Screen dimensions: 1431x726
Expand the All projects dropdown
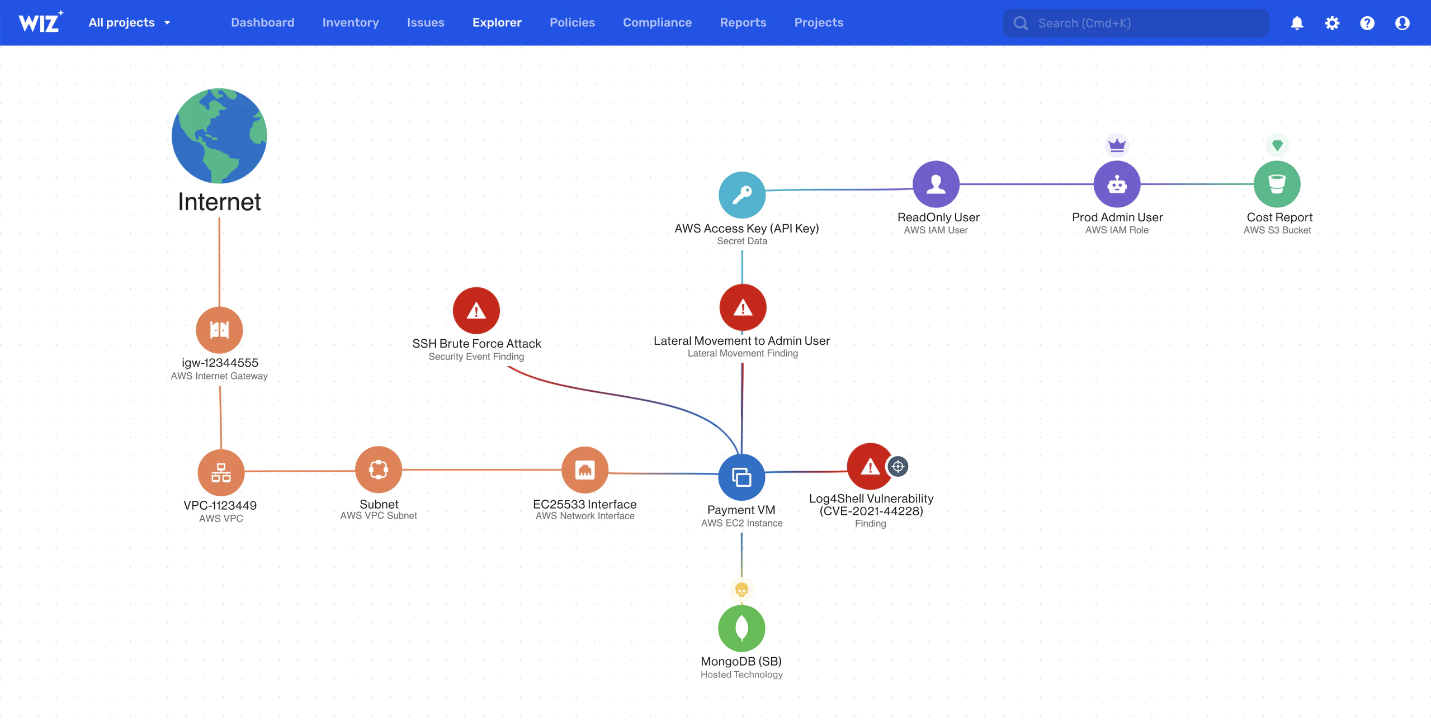pos(129,22)
